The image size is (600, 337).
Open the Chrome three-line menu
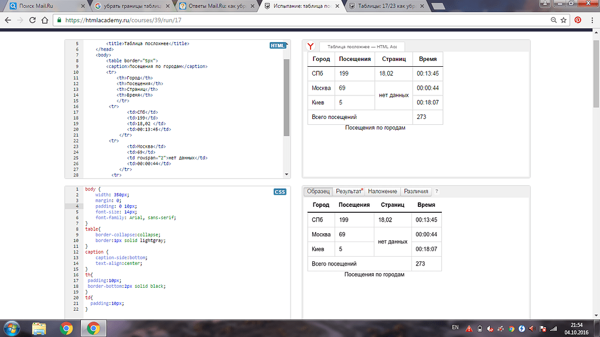[x=591, y=19]
